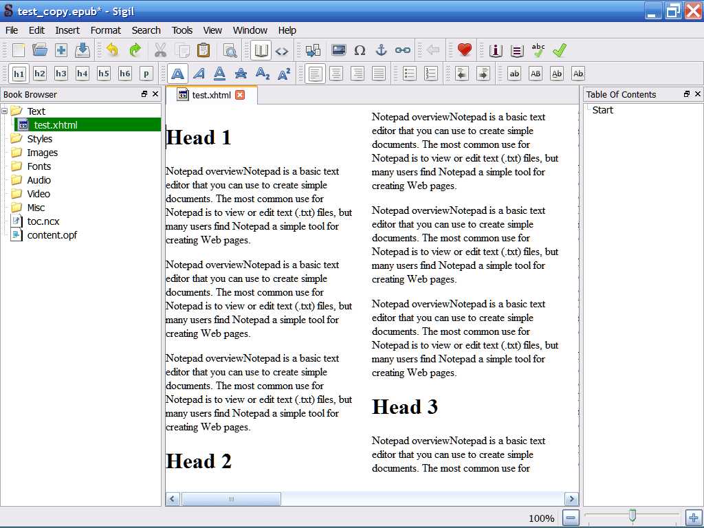The height and width of the screenshot is (528, 704).
Task: Apply Heading 4 style button
Action: tap(82, 74)
